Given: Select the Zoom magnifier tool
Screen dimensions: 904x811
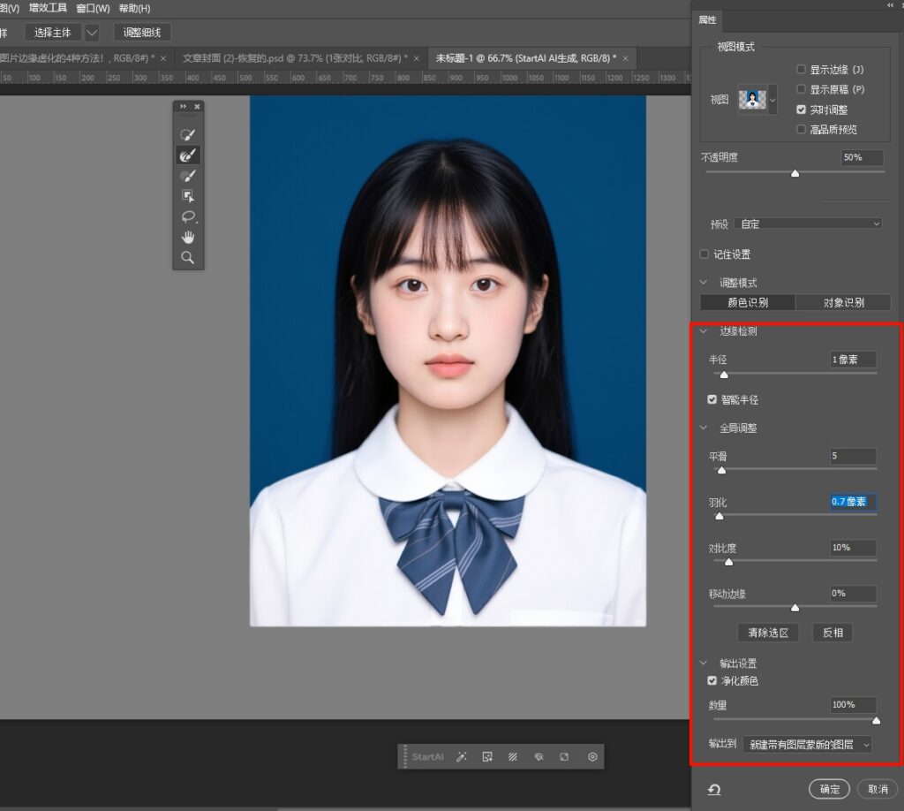Looking at the screenshot, I should point(187,257).
